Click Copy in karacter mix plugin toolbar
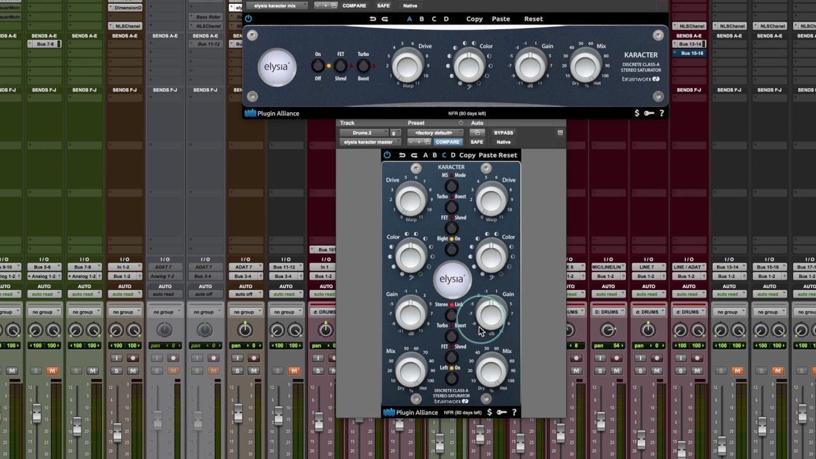This screenshot has width=816, height=459. [474, 19]
